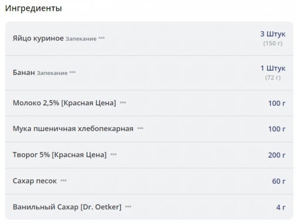Open Творог 5% [Красная Цена] ingredient
Image resolution: width=296 pixels, height=224 pixels.
pos(60,155)
